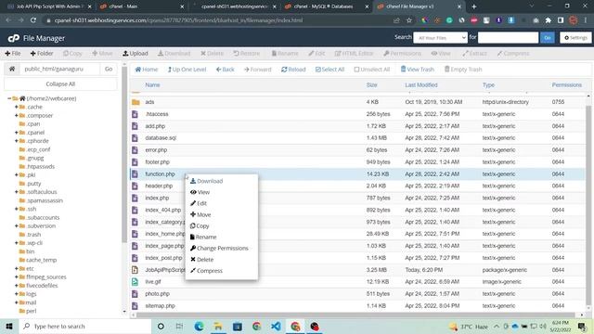Viewport: 594px width, 334px height.
Task: Click the Forward navigation button
Action: tap(258, 70)
